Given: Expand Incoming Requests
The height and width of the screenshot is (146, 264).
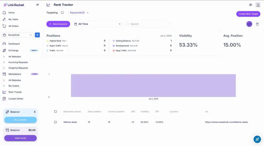Looking at the screenshot, I should [x=4, y=62].
